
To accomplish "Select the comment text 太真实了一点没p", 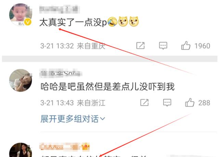I will [73, 22].
